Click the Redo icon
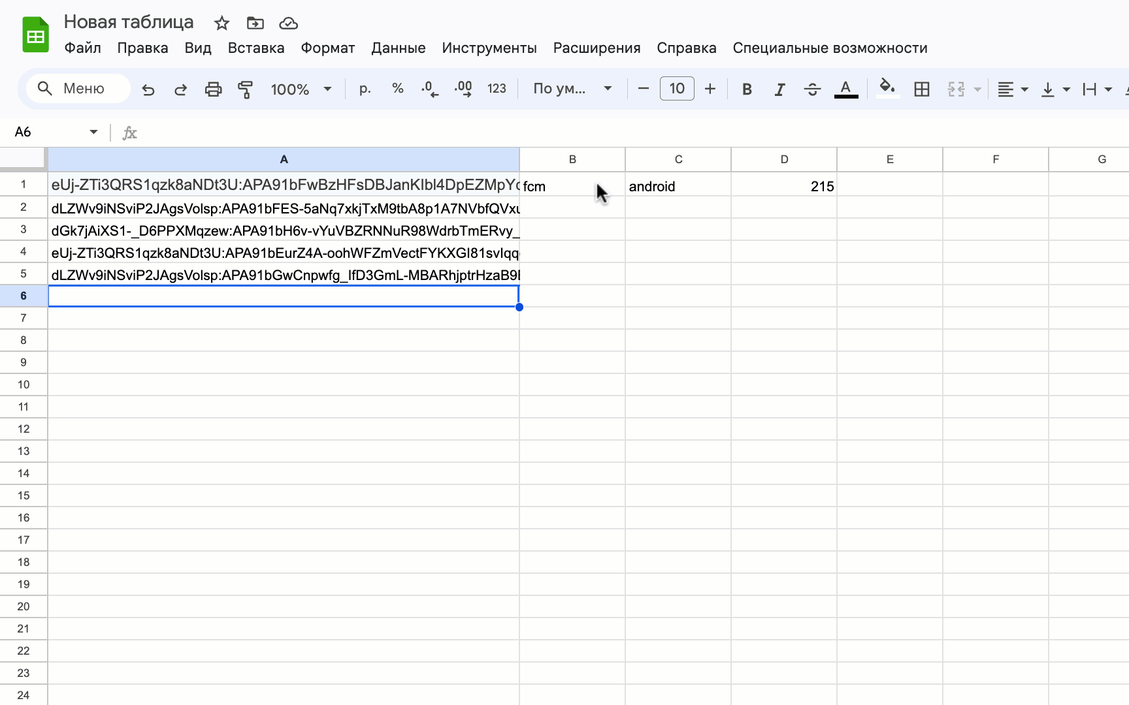Image resolution: width=1129 pixels, height=705 pixels. (180, 89)
